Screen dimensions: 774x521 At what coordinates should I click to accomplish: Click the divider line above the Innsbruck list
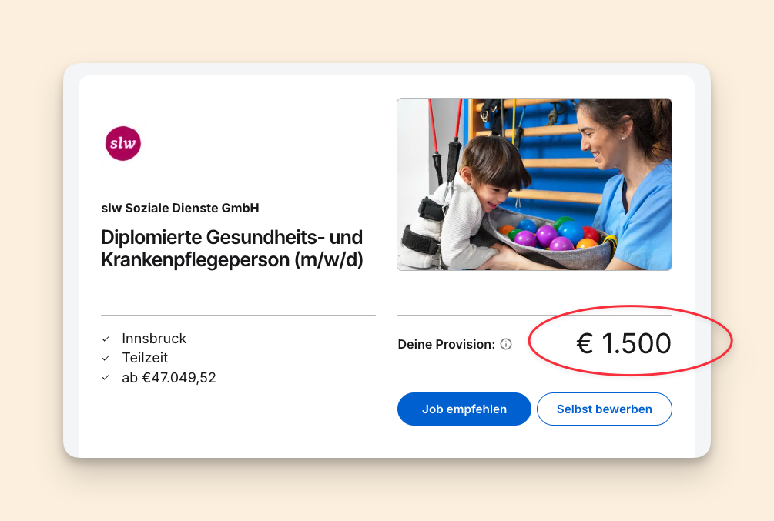coord(238,316)
